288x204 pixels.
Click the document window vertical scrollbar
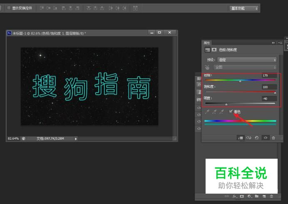click(175, 86)
